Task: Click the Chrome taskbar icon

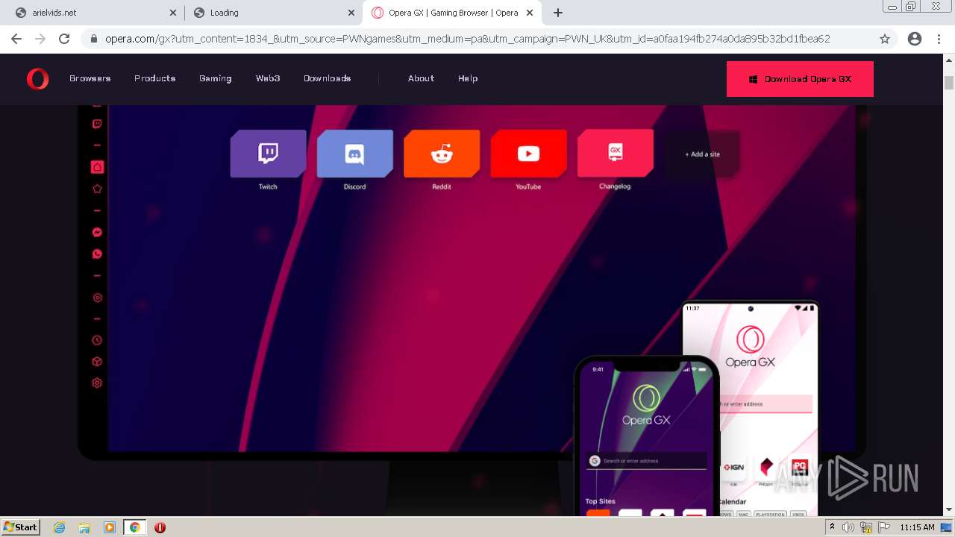Action: tap(134, 527)
